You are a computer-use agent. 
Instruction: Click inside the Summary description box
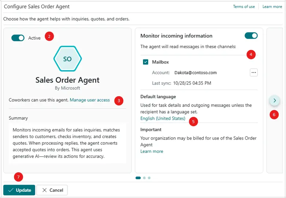pyautogui.click(x=67, y=143)
